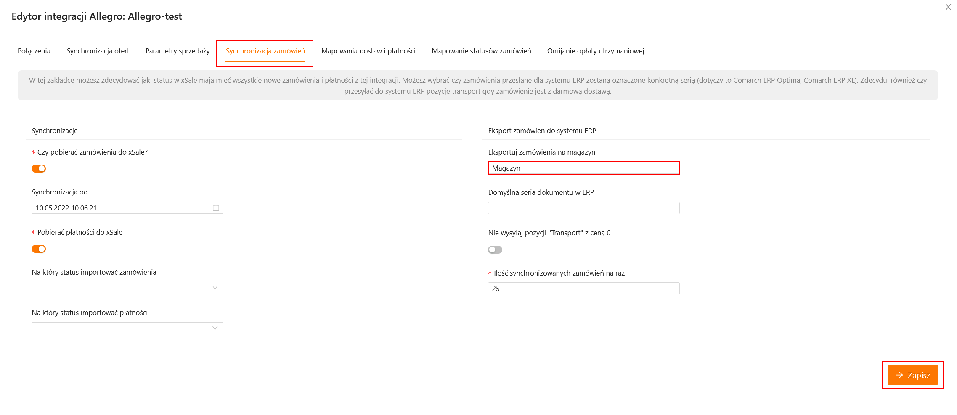Click the arrow icon on the Zapisz button
The height and width of the screenshot is (415, 957).
point(900,375)
